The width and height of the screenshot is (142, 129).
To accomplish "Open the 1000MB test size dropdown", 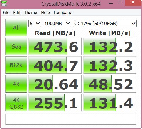I will tap(57, 23).
